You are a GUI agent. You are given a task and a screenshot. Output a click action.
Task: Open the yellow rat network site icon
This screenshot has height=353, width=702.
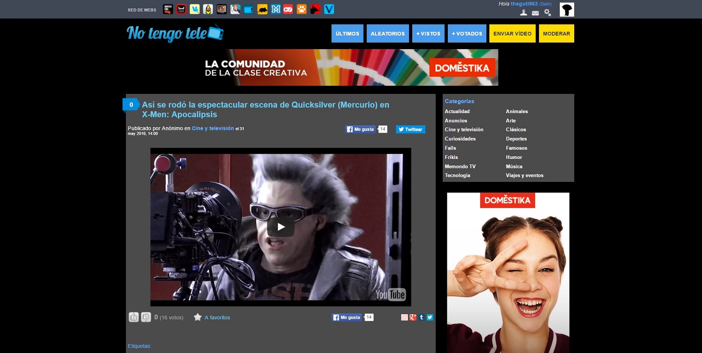(262, 9)
